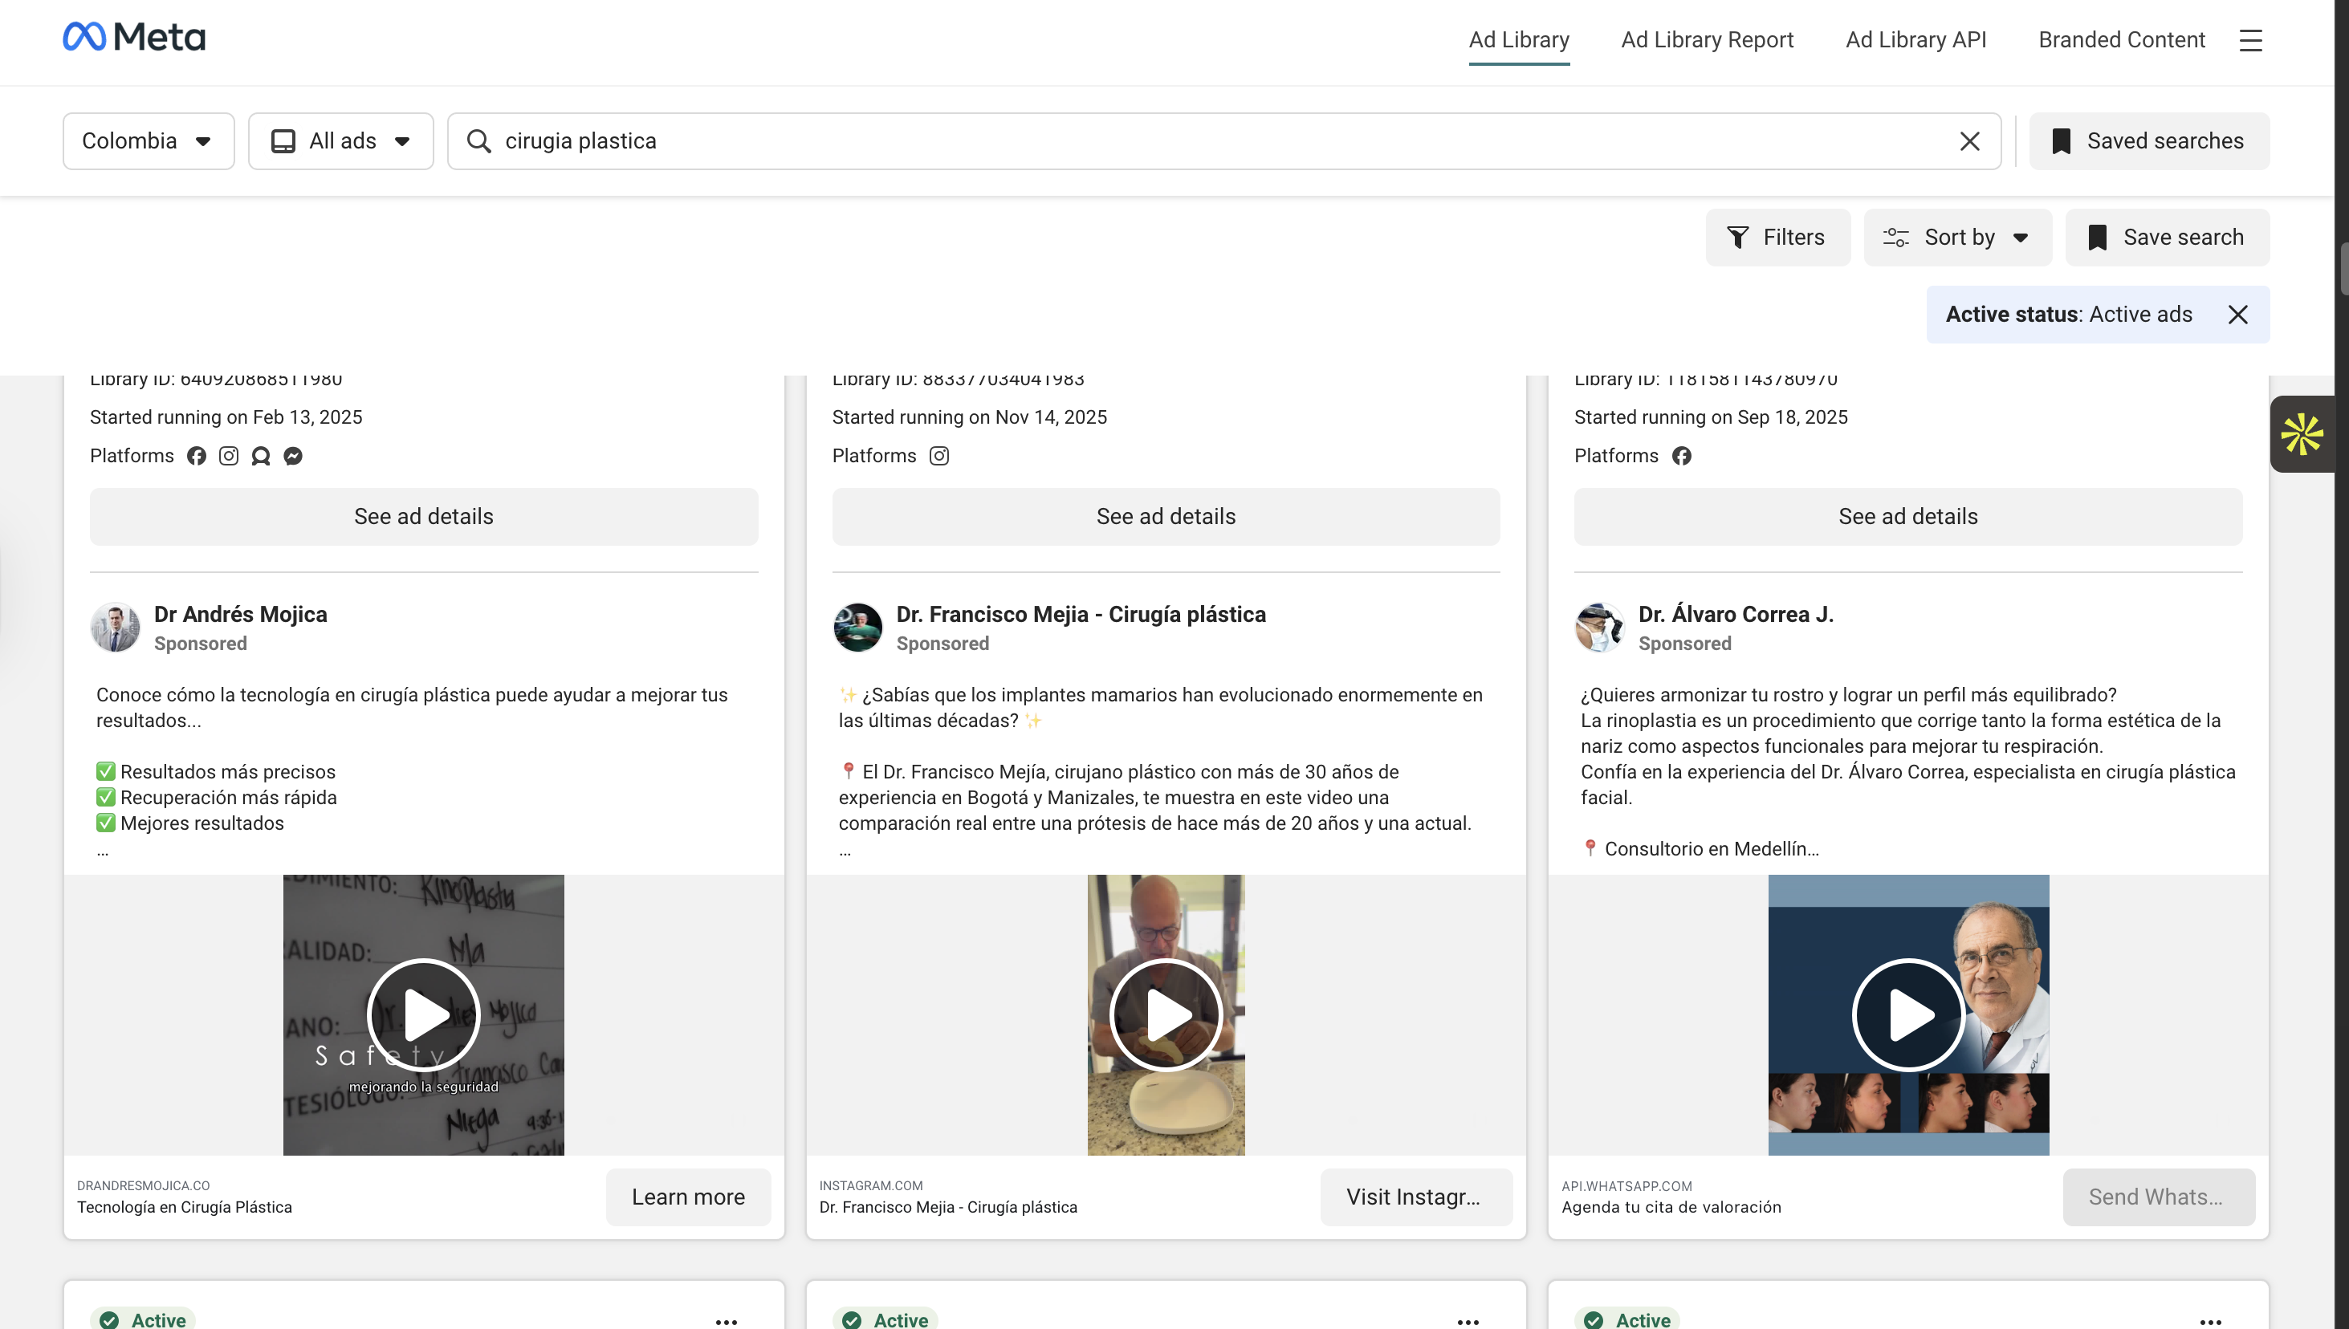Expand the Sort by dropdown

pos(1957,238)
